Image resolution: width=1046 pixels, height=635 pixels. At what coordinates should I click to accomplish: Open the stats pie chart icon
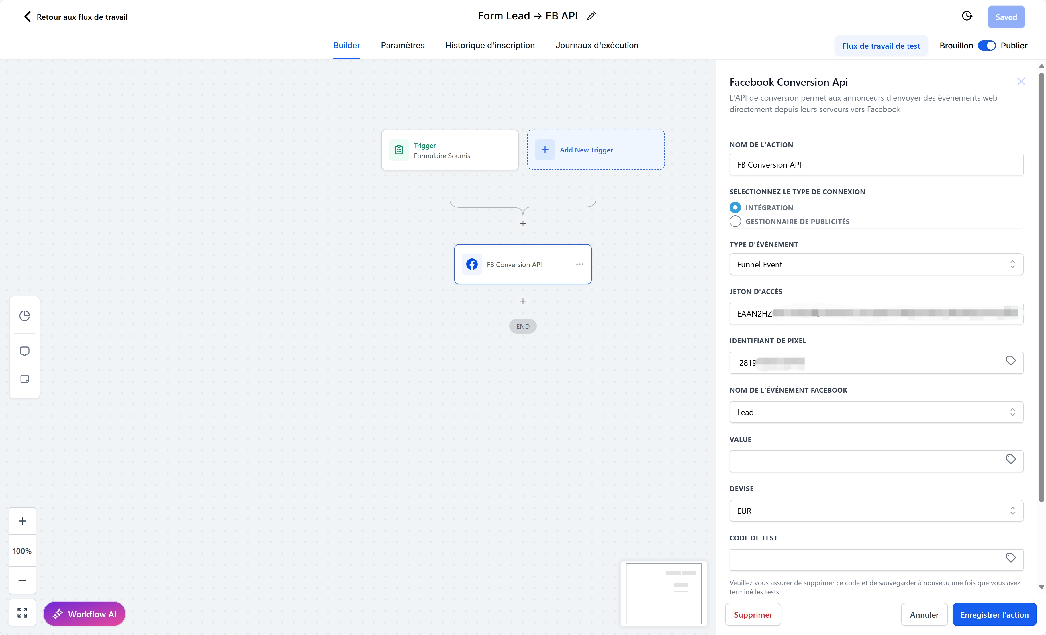tap(25, 315)
